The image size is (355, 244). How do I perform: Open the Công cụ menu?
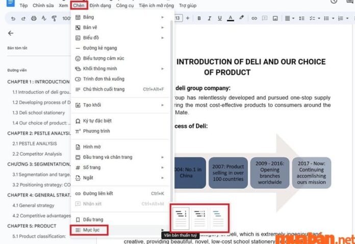125,6
